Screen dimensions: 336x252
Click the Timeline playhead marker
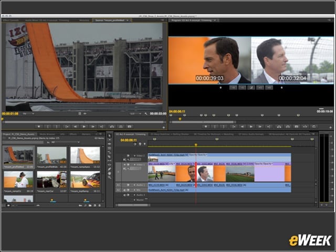click(x=196, y=145)
